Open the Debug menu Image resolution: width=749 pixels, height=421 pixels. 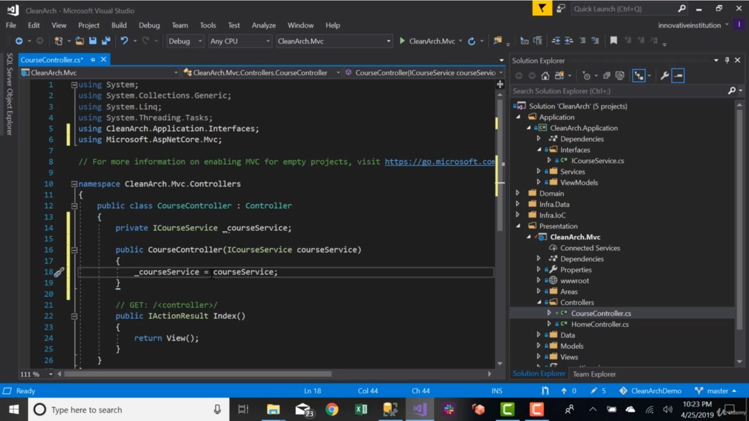pyautogui.click(x=149, y=25)
